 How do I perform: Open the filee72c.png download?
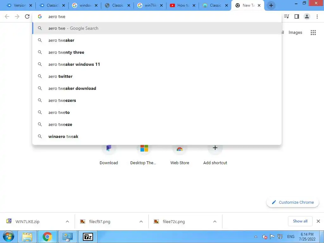click(174, 221)
